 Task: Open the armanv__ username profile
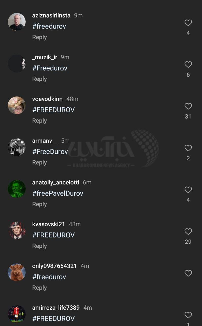tap(45, 141)
